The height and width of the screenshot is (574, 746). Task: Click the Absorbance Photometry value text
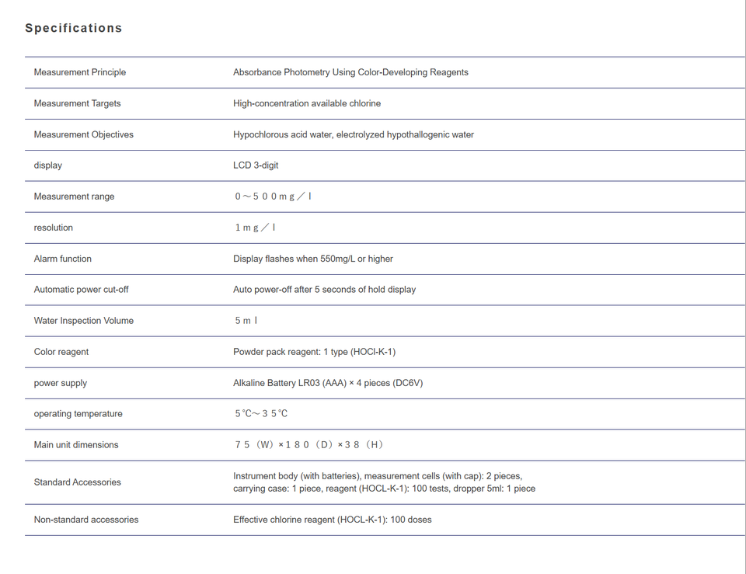point(350,72)
